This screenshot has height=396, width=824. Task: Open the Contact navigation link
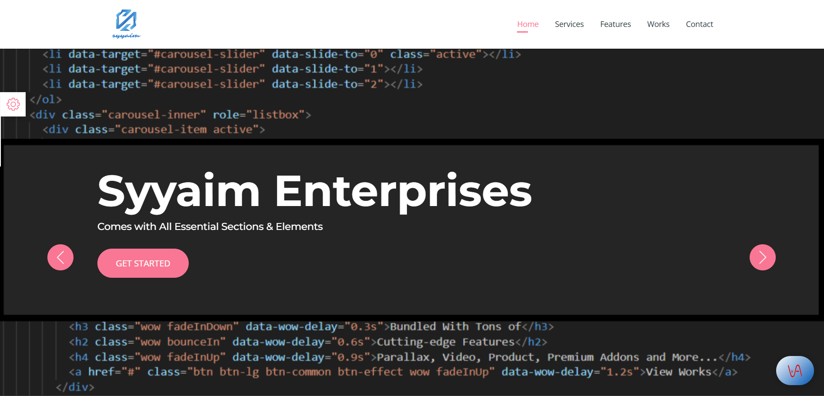pos(699,24)
